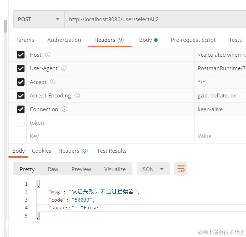Click the "msg" JSON key
This screenshot has width=246, height=237.
pyautogui.click(x=55, y=192)
